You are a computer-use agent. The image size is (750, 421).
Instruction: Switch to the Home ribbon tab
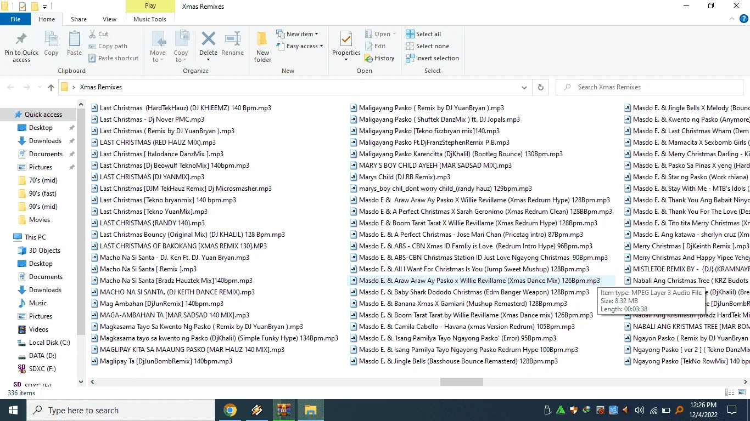click(47, 19)
